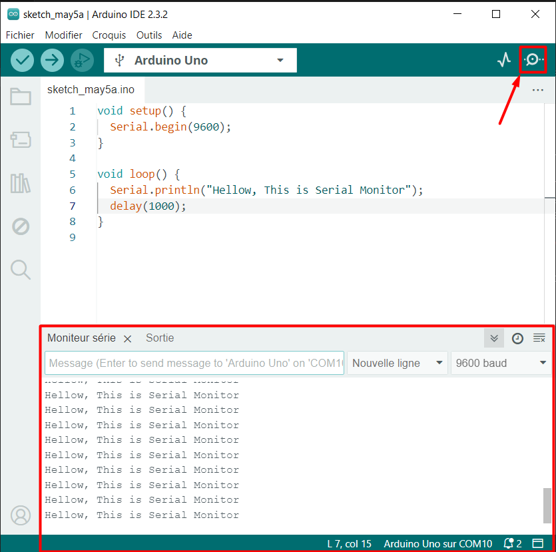
Task: Upload the sketch with the arrow button
Action: tap(52, 61)
